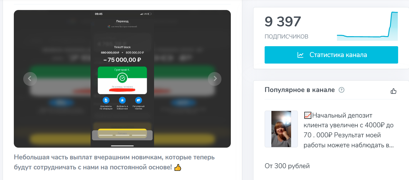Viewport: 409px width, 180px height.
Task: Click the От 300 рублей text
Action: click(287, 166)
